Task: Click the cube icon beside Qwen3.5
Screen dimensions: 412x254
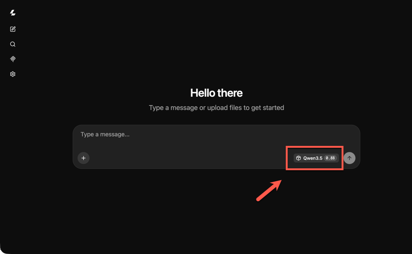Action: click(298, 158)
